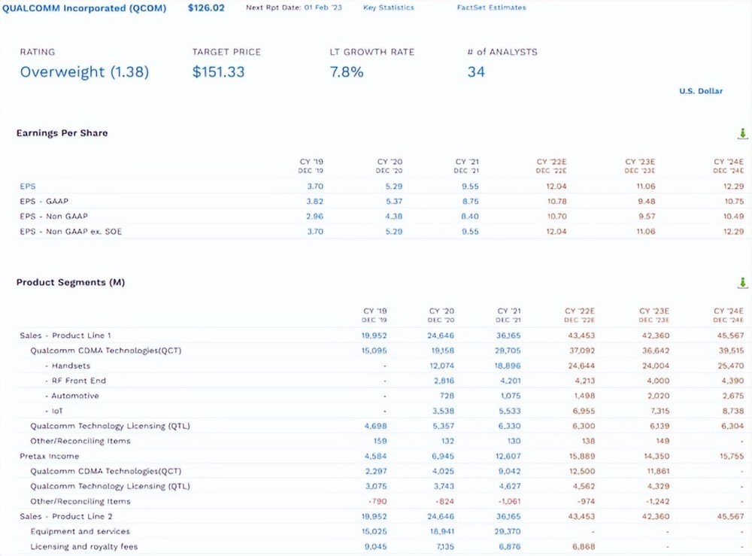Open the Key Statistics tab
Viewport: 752px width, 556px height.
click(x=388, y=8)
